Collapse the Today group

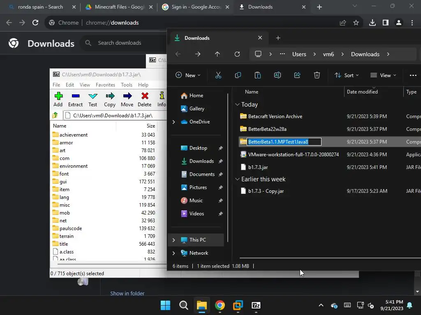237,105
